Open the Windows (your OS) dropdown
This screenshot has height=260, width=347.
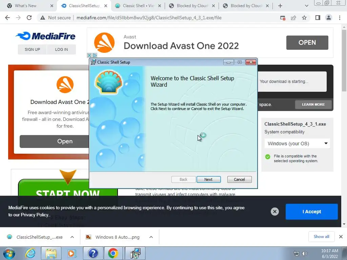[297, 144]
